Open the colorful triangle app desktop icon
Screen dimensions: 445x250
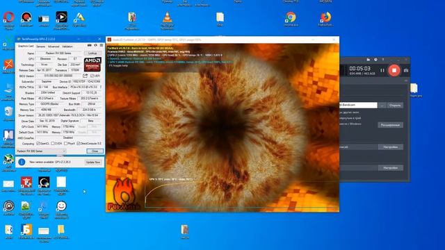tap(79, 17)
